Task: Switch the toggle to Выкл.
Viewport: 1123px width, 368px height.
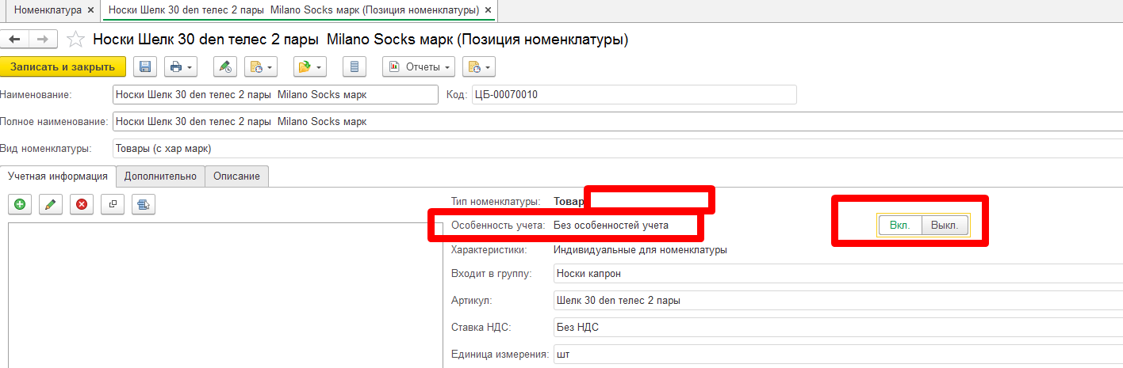Action: (x=945, y=225)
